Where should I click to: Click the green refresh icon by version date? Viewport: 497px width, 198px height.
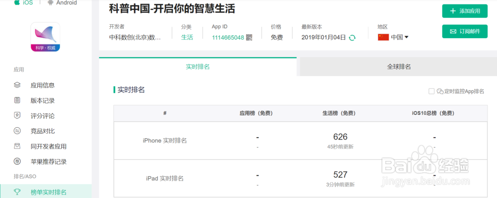[x=352, y=38]
